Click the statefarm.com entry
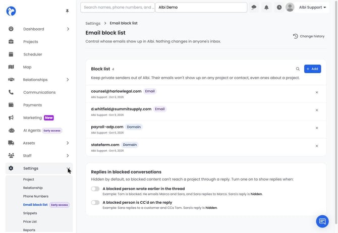 coord(105,145)
